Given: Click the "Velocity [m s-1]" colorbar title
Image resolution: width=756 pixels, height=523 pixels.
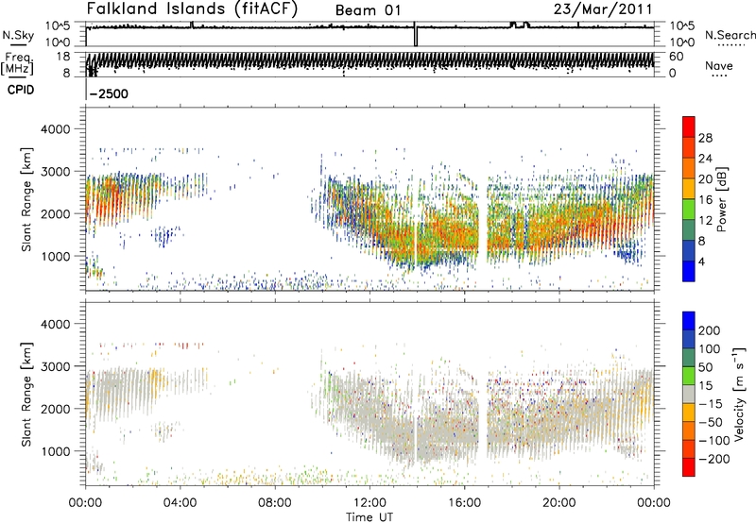Looking at the screenshot, I should click(739, 394).
